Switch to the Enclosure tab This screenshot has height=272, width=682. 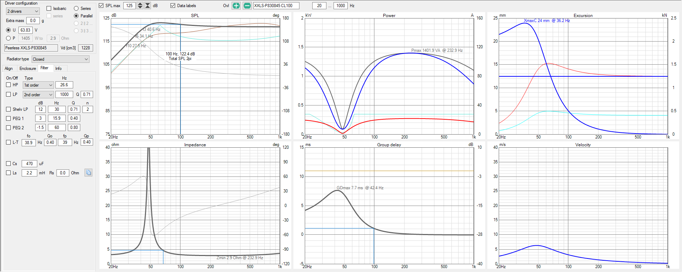[x=28, y=69]
